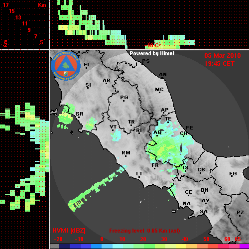The height and width of the screenshot is (249, 249).
Task: Click the CE city label on the map
Action: [x=189, y=192]
